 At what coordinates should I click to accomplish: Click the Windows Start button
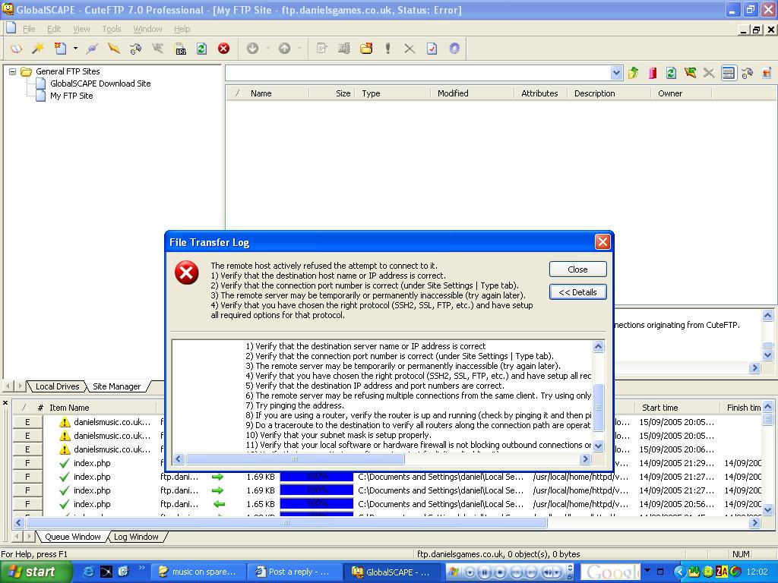36,572
